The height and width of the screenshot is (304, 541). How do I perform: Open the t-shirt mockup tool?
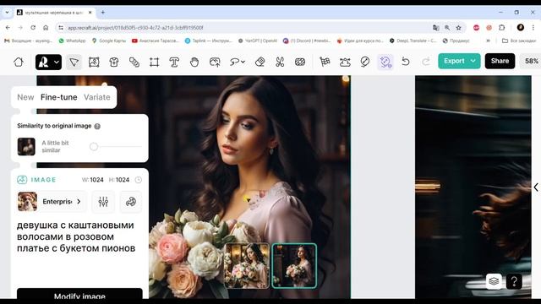coord(114,62)
